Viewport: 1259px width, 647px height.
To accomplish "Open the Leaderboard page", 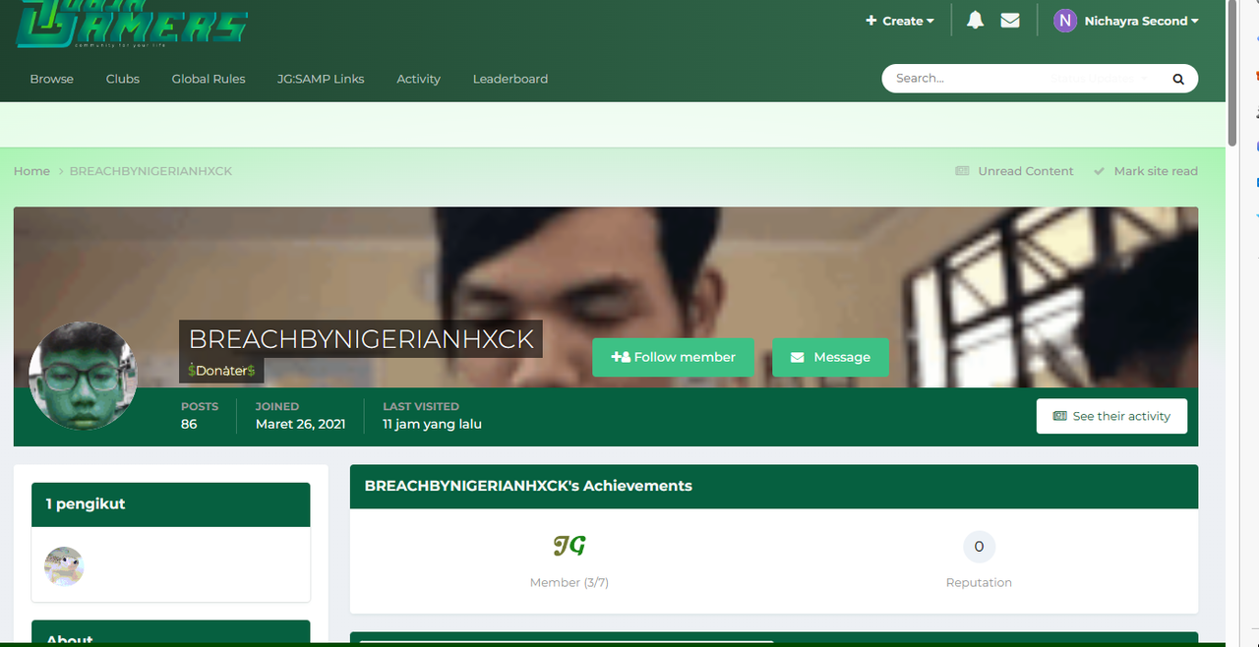I will (510, 79).
